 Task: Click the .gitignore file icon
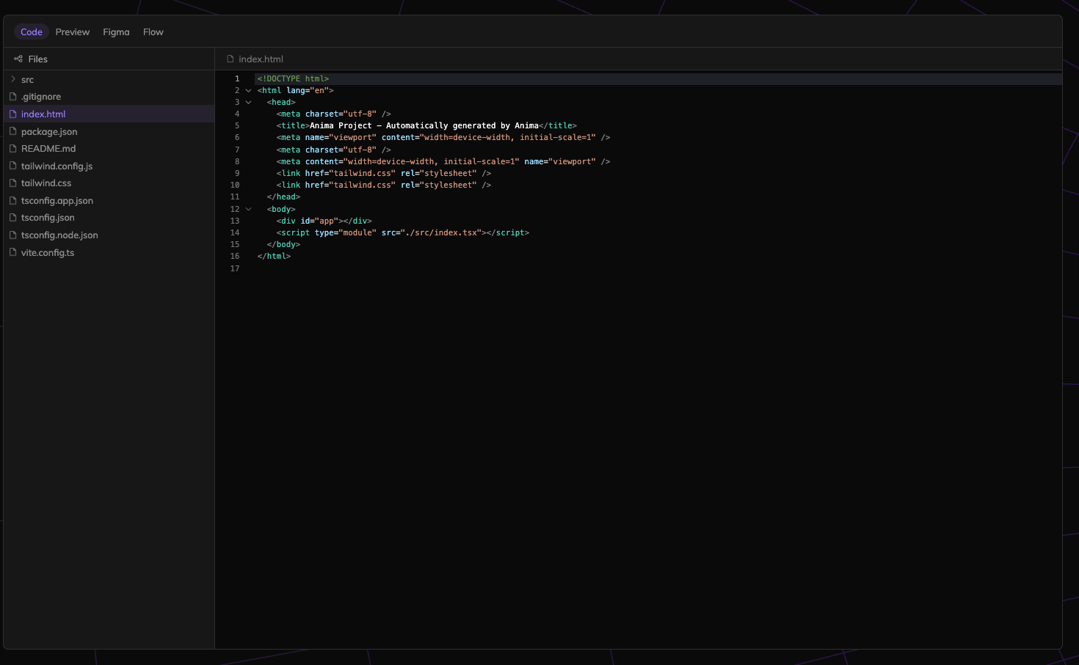click(x=13, y=97)
